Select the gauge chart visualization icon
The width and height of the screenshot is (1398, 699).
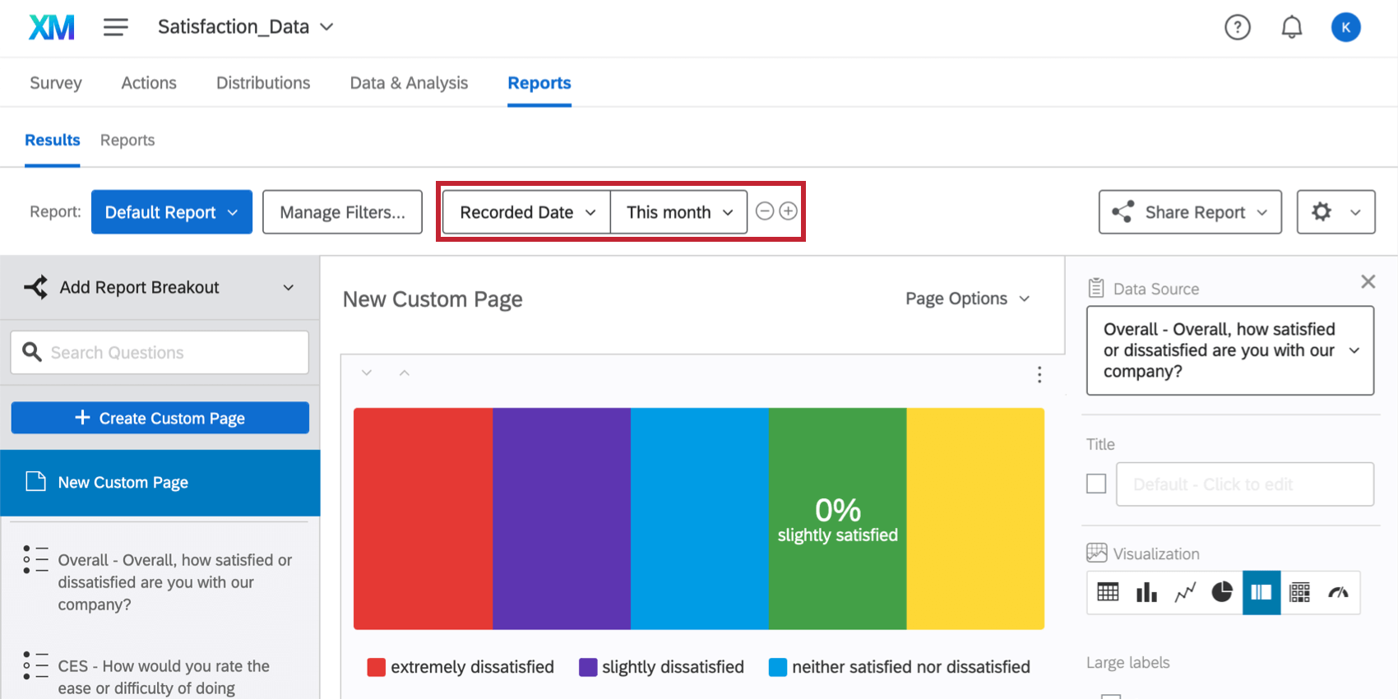[1338, 592]
